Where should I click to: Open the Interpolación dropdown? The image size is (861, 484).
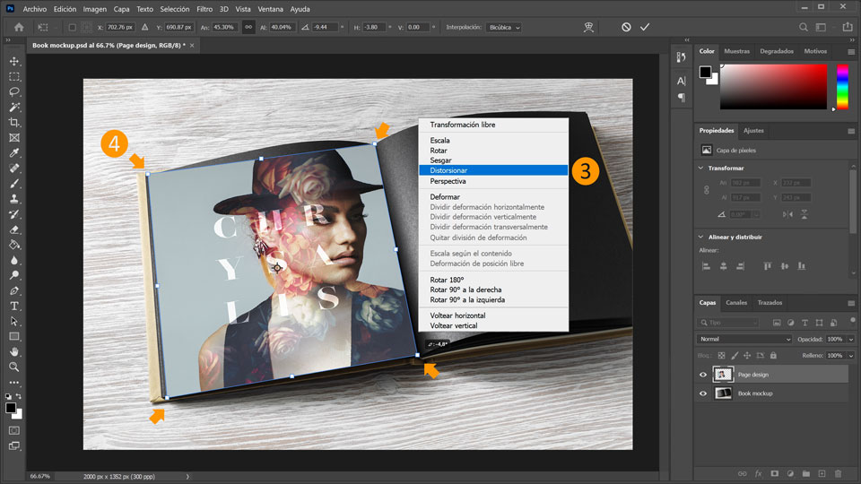(x=503, y=27)
